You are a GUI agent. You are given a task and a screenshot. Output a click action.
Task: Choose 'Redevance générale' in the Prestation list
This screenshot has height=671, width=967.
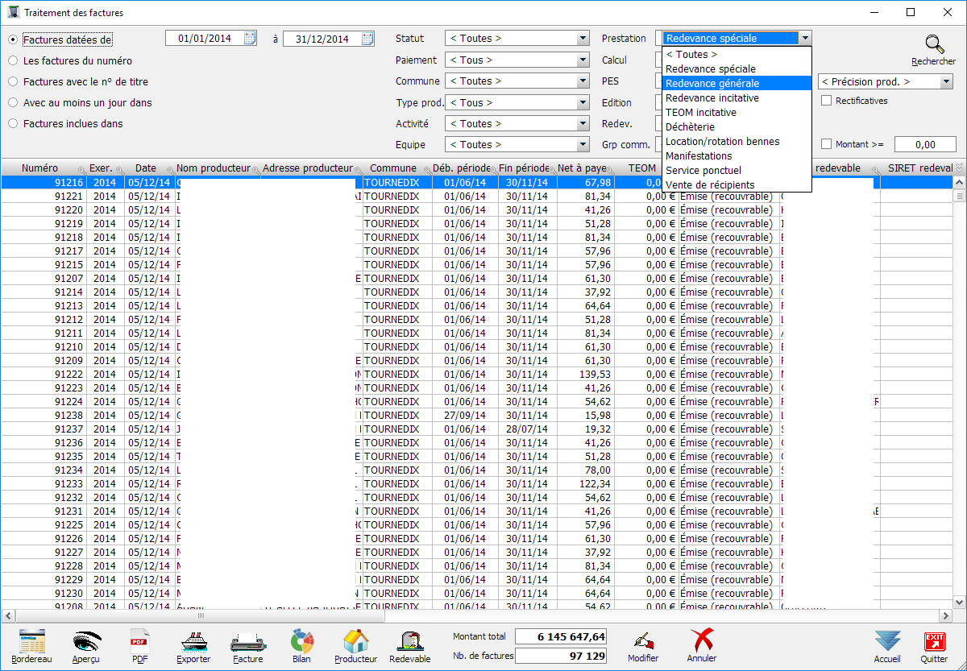click(x=712, y=83)
